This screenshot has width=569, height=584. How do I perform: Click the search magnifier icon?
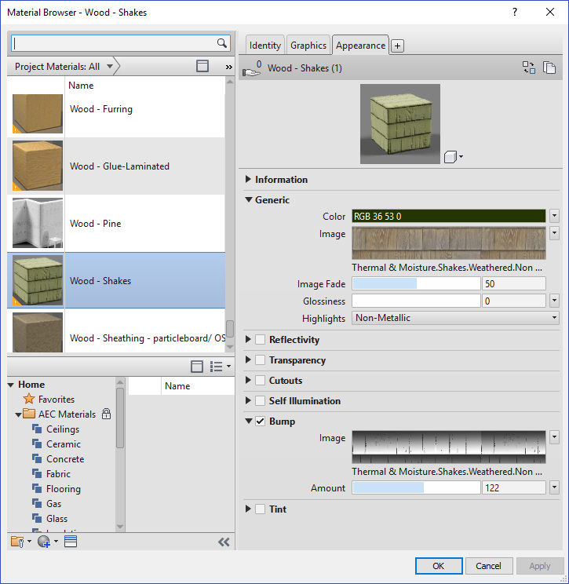coord(222,43)
